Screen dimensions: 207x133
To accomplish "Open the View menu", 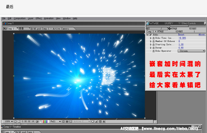I will pos(58,18).
